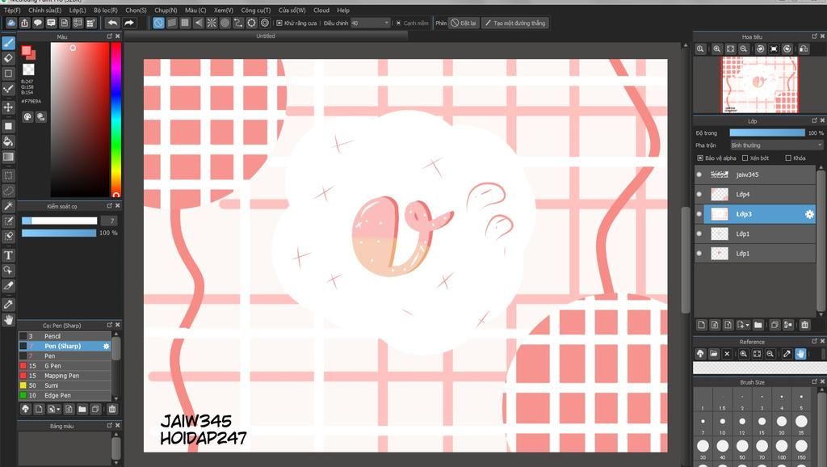Image resolution: width=827 pixels, height=467 pixels.
Task: Select the Text tool
Action: pyautogui.click(x=8, y=255)
